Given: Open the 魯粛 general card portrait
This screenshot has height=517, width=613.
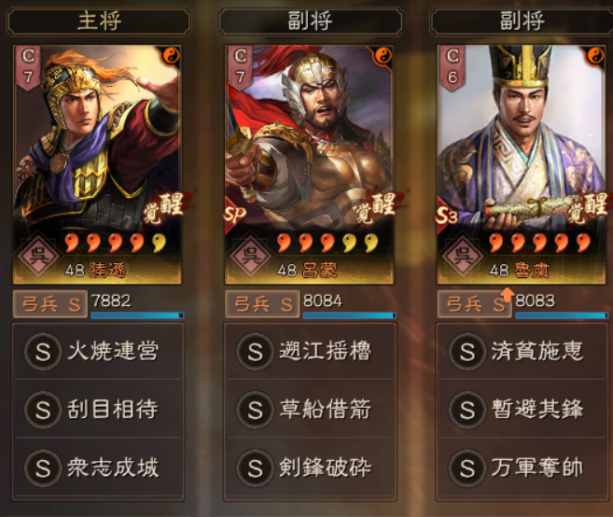Looking at the screenshot, I should coord(522,164).
